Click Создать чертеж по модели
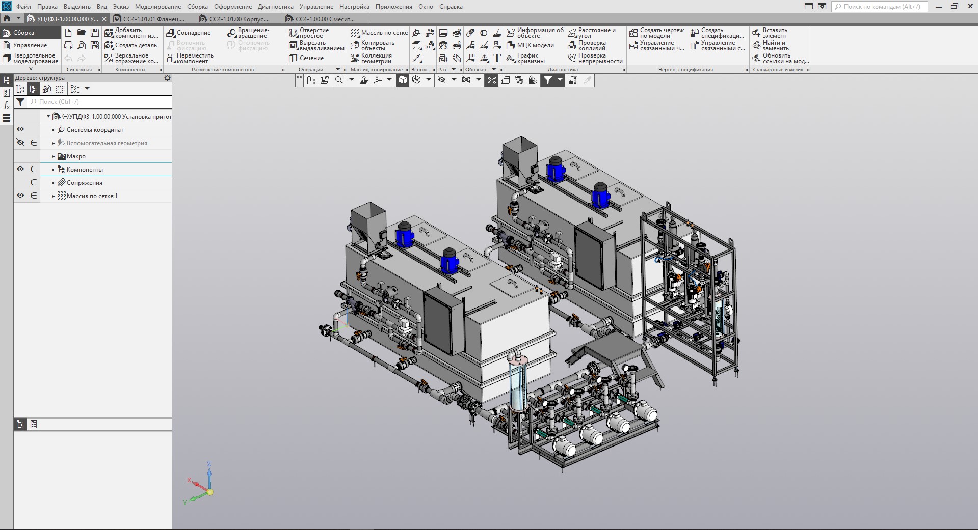The width and height of the screenshot is (978, 530). pos(656,33)
